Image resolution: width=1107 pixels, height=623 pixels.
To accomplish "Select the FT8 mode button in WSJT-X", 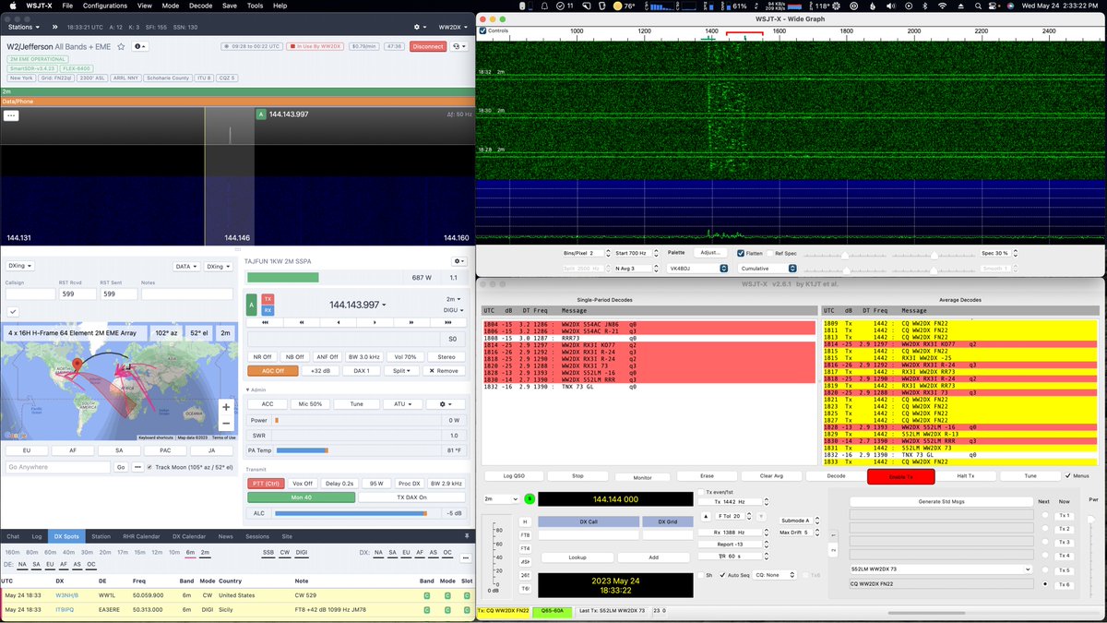I will 525,535.
